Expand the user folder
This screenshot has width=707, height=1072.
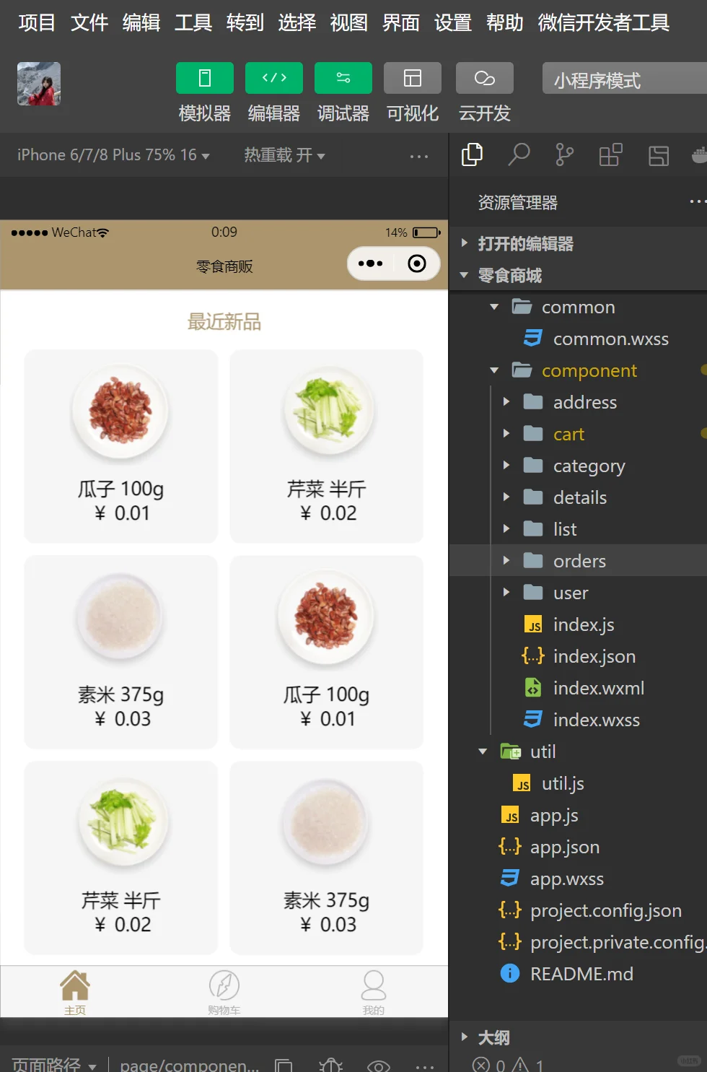click(x=578, y=593)
